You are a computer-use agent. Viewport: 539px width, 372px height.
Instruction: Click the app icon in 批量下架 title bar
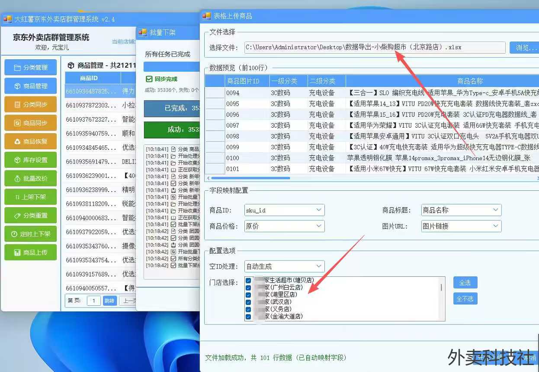pyautogui.click(x=143, y=32)
